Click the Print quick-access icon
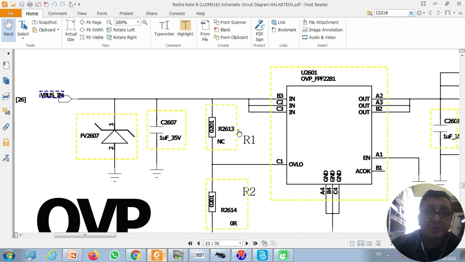 [x=30, y=4]
